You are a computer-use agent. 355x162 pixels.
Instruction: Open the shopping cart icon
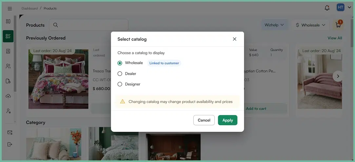pos(338,25)
